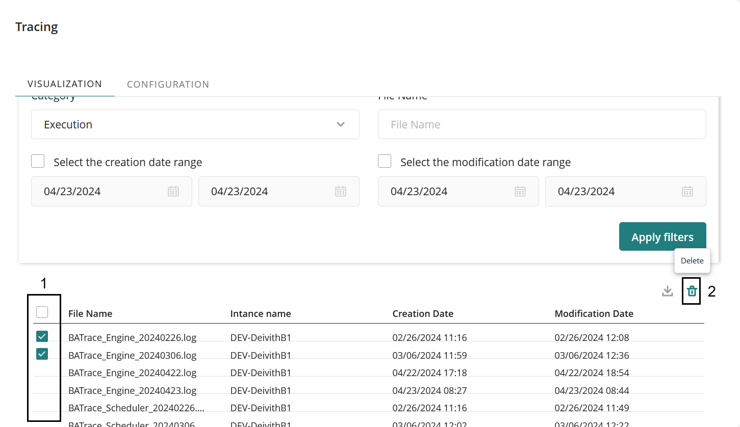The height and width of the screenshot is (427, 740).
Task: Click DEV-DeivithB1 in BATrace_Engine_20240422 row
Action: [x=261, y=373]
